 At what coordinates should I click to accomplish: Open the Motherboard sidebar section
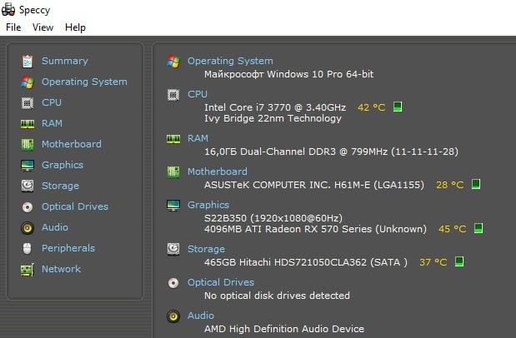pos(72,144)
